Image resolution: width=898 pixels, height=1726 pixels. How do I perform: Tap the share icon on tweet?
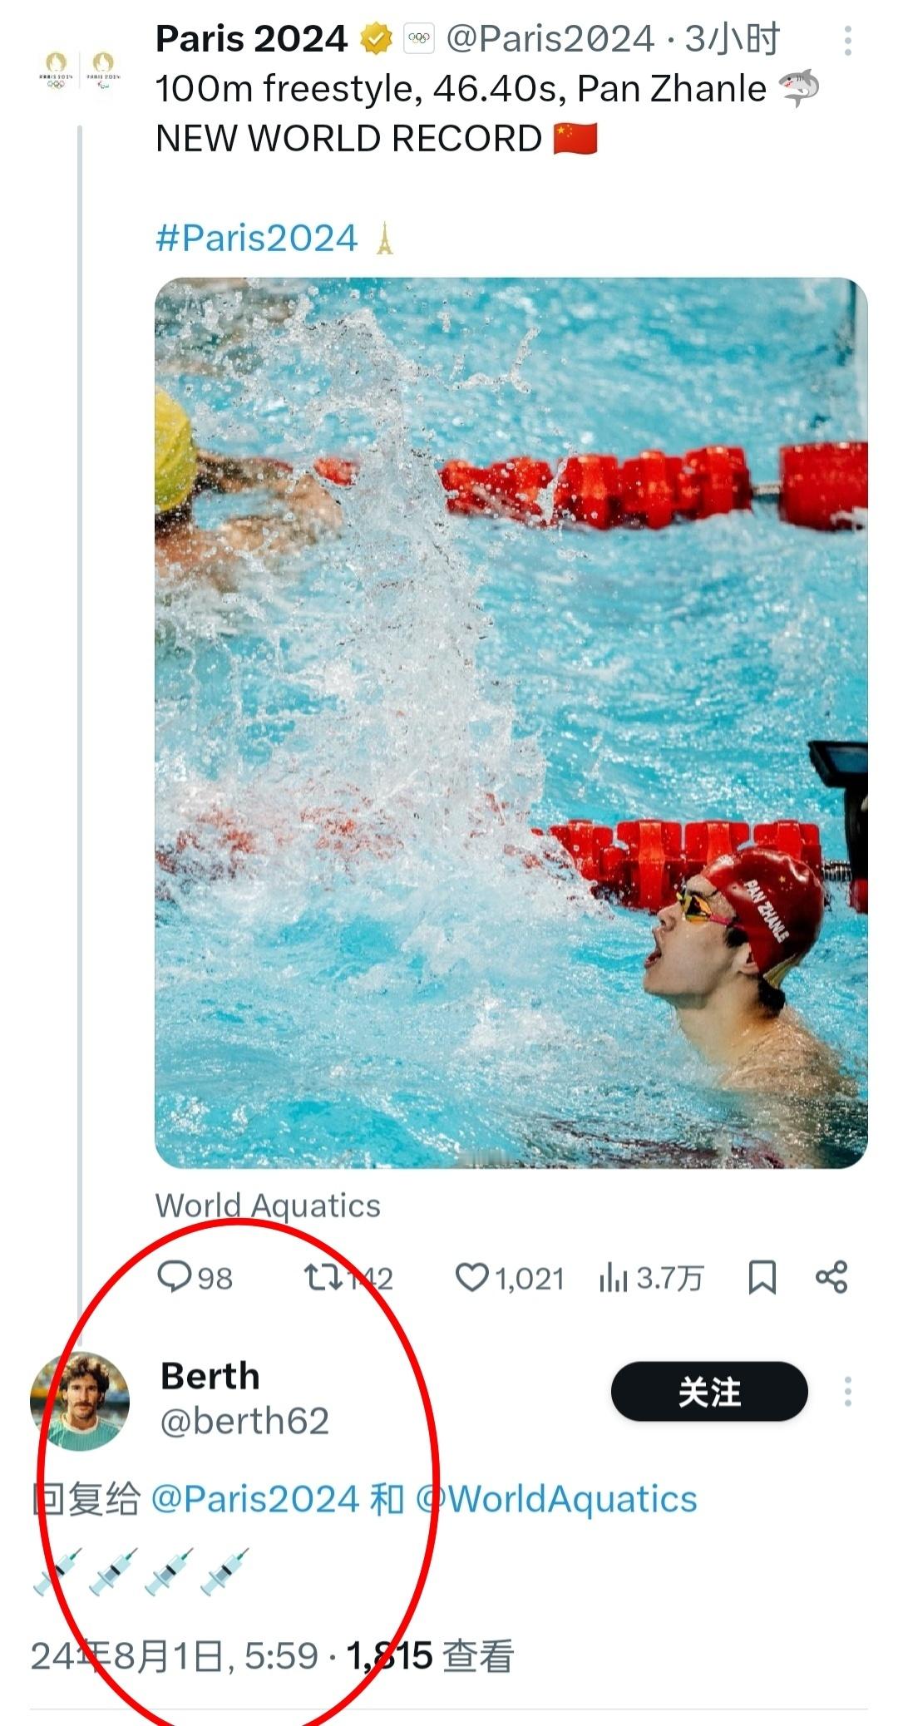point(831,1277)
